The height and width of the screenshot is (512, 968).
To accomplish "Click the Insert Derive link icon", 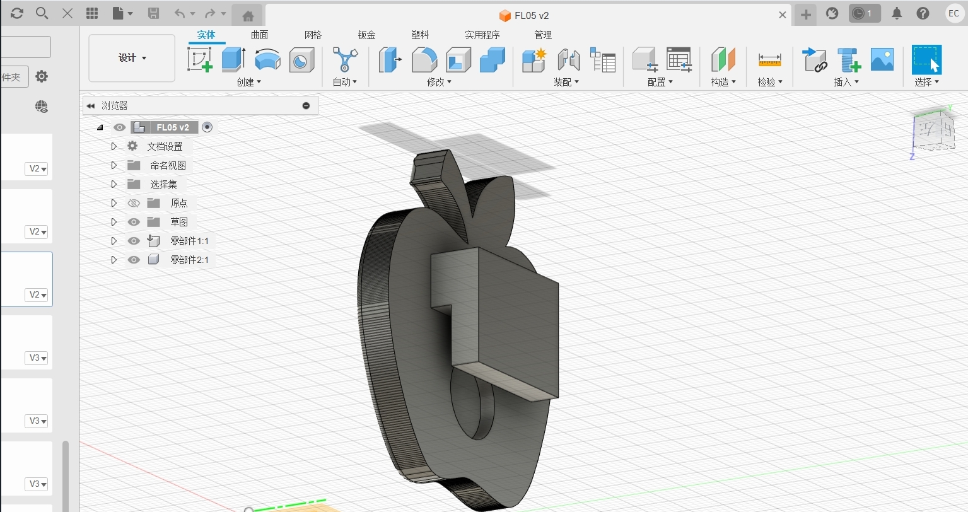I will click(x=815, y=60).
